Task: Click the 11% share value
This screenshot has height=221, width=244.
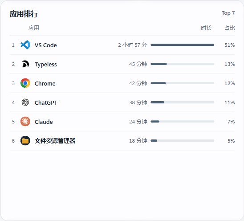Action: pyautogui.click(x=229, y=102)
